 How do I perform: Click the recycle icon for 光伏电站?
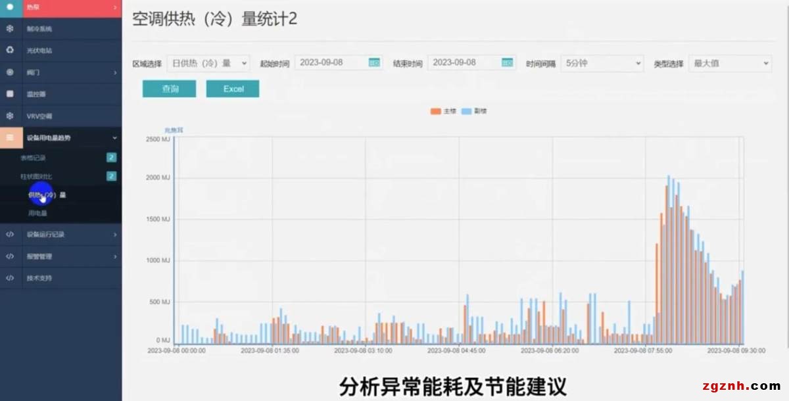(x=10, y=51)
